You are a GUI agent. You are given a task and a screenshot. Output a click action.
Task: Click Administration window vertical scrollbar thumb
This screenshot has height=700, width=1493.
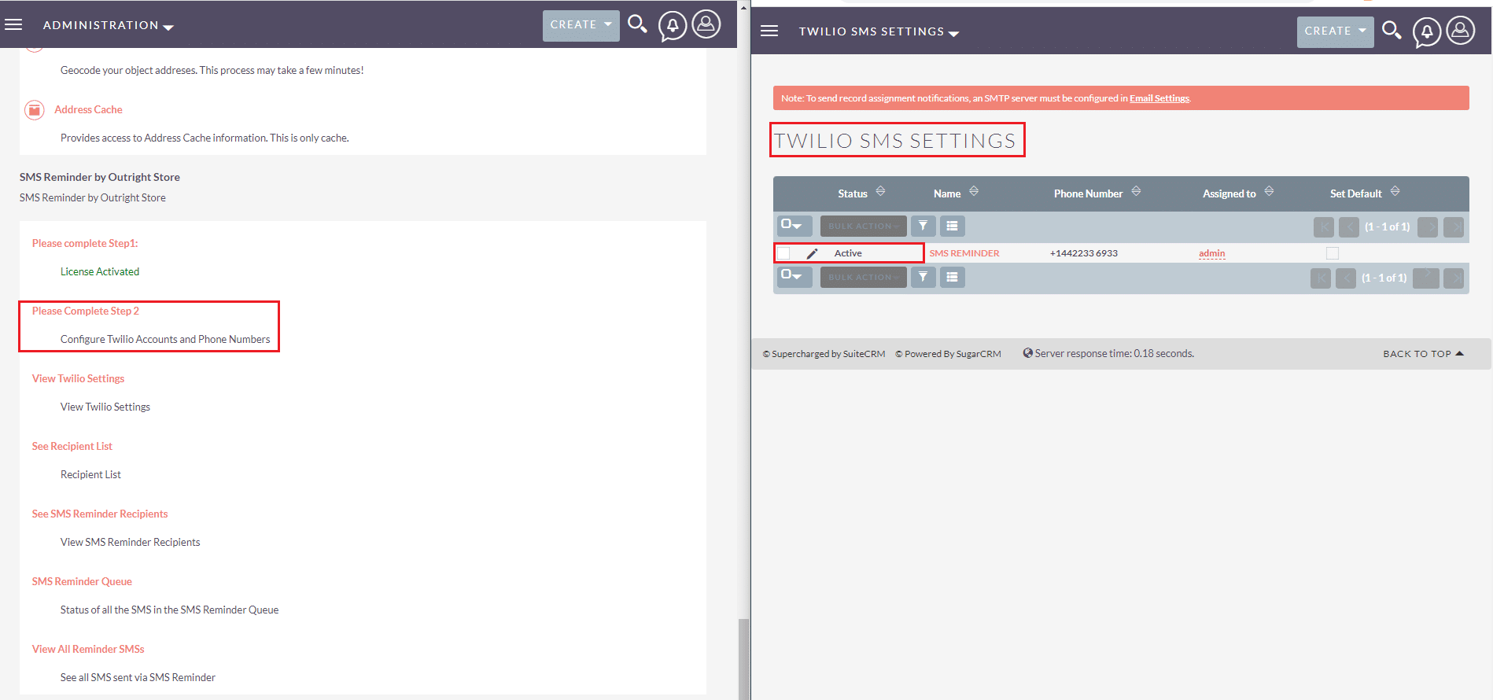pyautogui.click(x=743, y=659)
